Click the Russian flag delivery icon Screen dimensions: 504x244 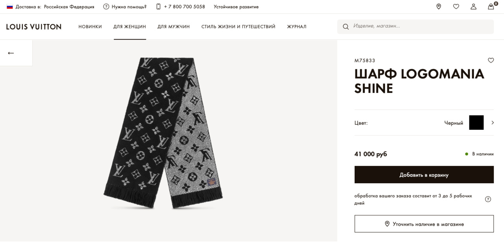[10, 7]
